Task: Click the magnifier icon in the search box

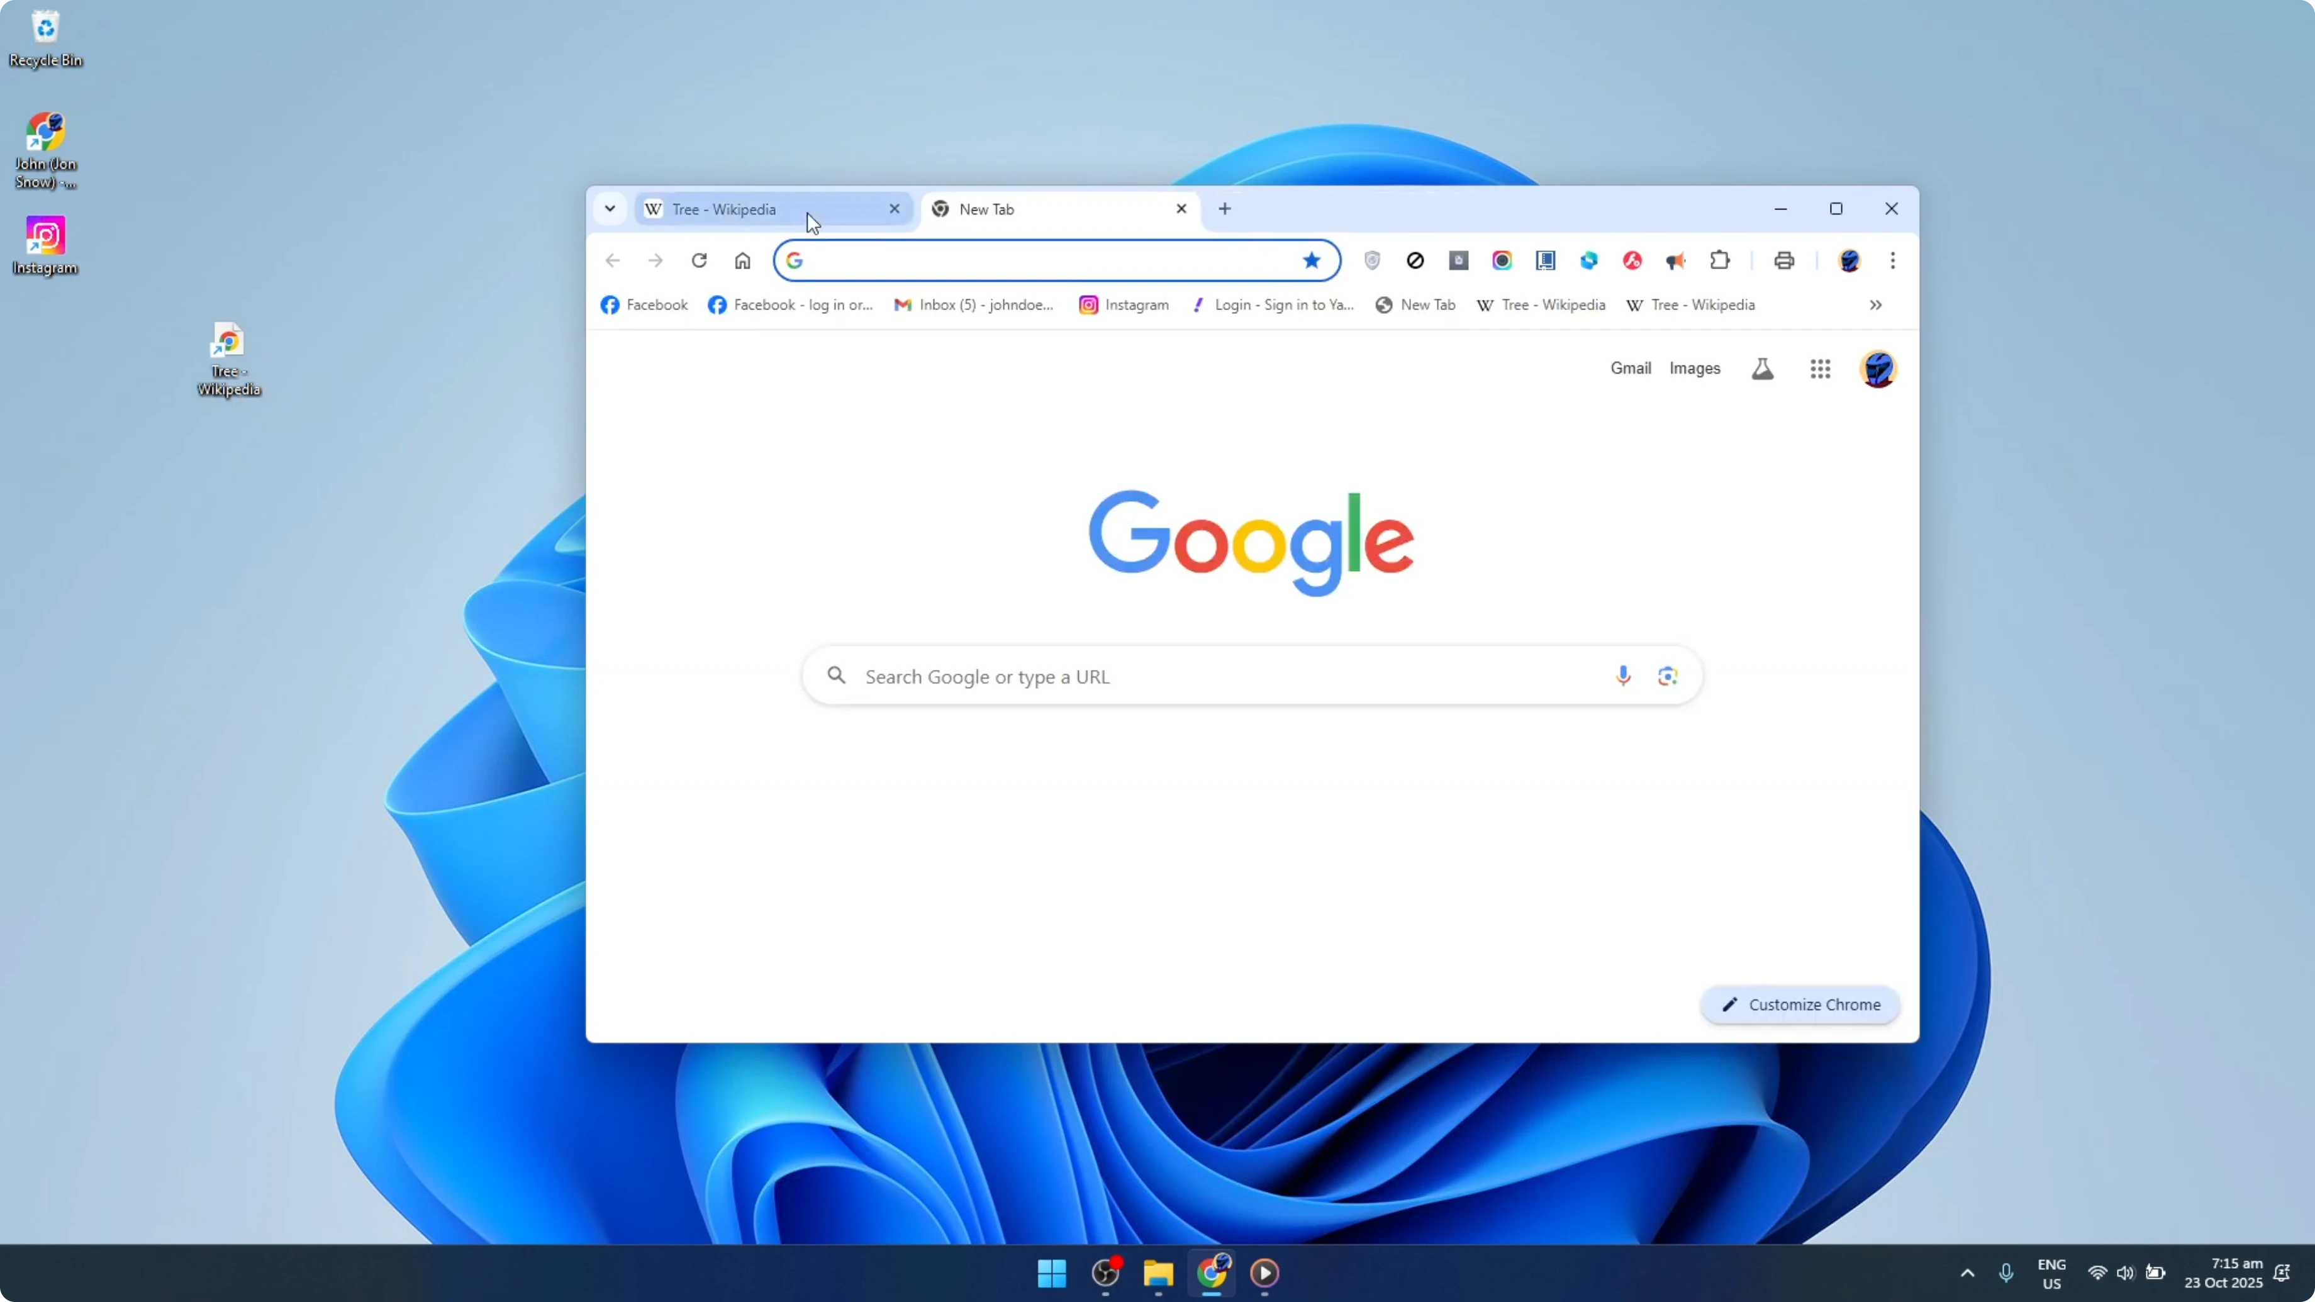Action: (x=837, y=675)
